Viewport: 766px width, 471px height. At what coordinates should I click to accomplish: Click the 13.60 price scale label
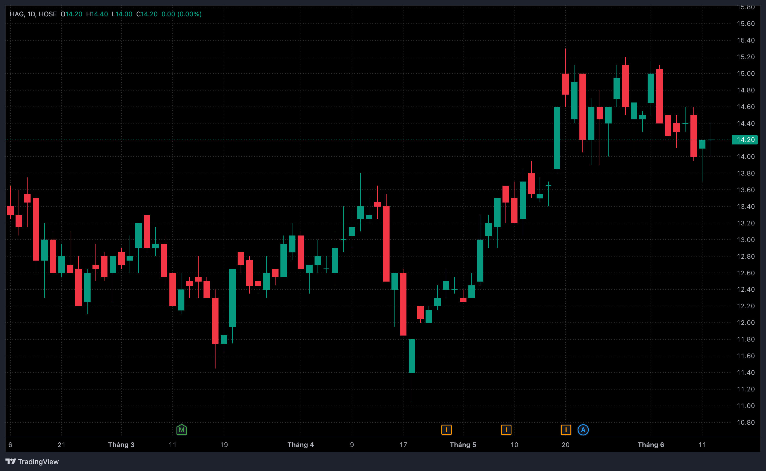[x=746, y=190]
